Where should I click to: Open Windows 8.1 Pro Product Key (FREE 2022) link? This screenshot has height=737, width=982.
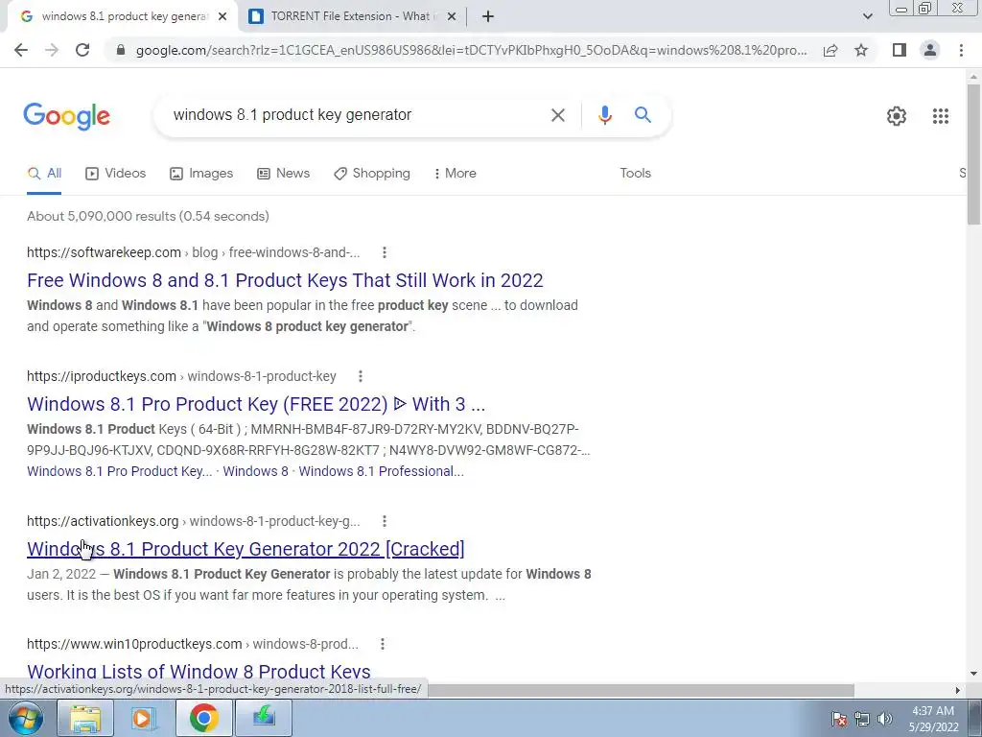256,404
